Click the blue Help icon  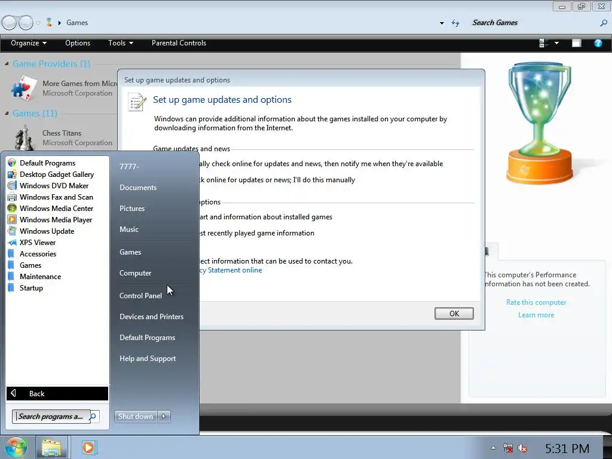pyautogui.click(x=598, y=43)
